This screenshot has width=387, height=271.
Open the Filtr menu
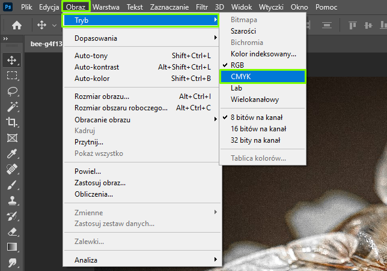(x=202, y=7)
